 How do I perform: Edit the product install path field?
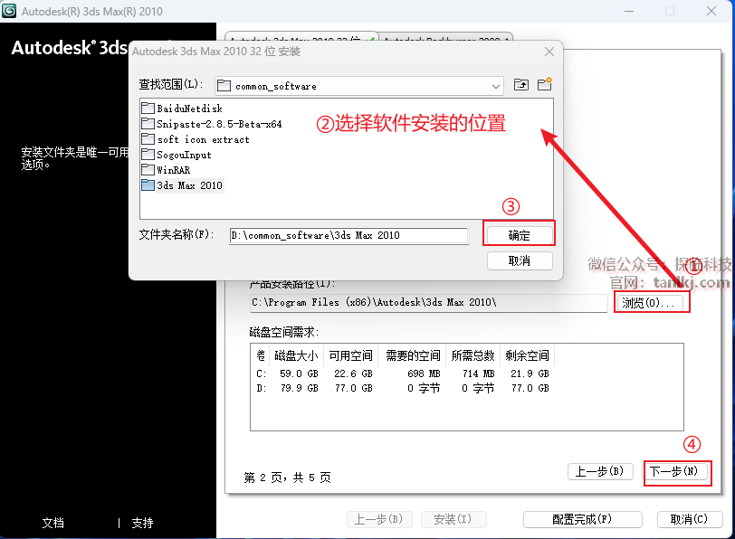[x=428, y=303]
